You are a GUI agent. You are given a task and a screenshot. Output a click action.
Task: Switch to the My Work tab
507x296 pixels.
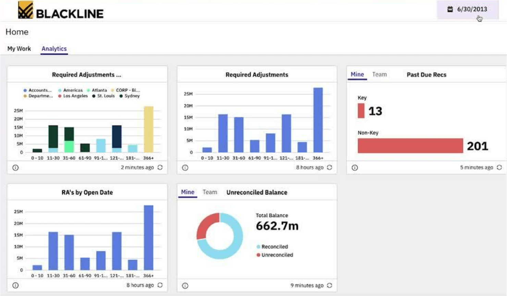click(19, 49)
